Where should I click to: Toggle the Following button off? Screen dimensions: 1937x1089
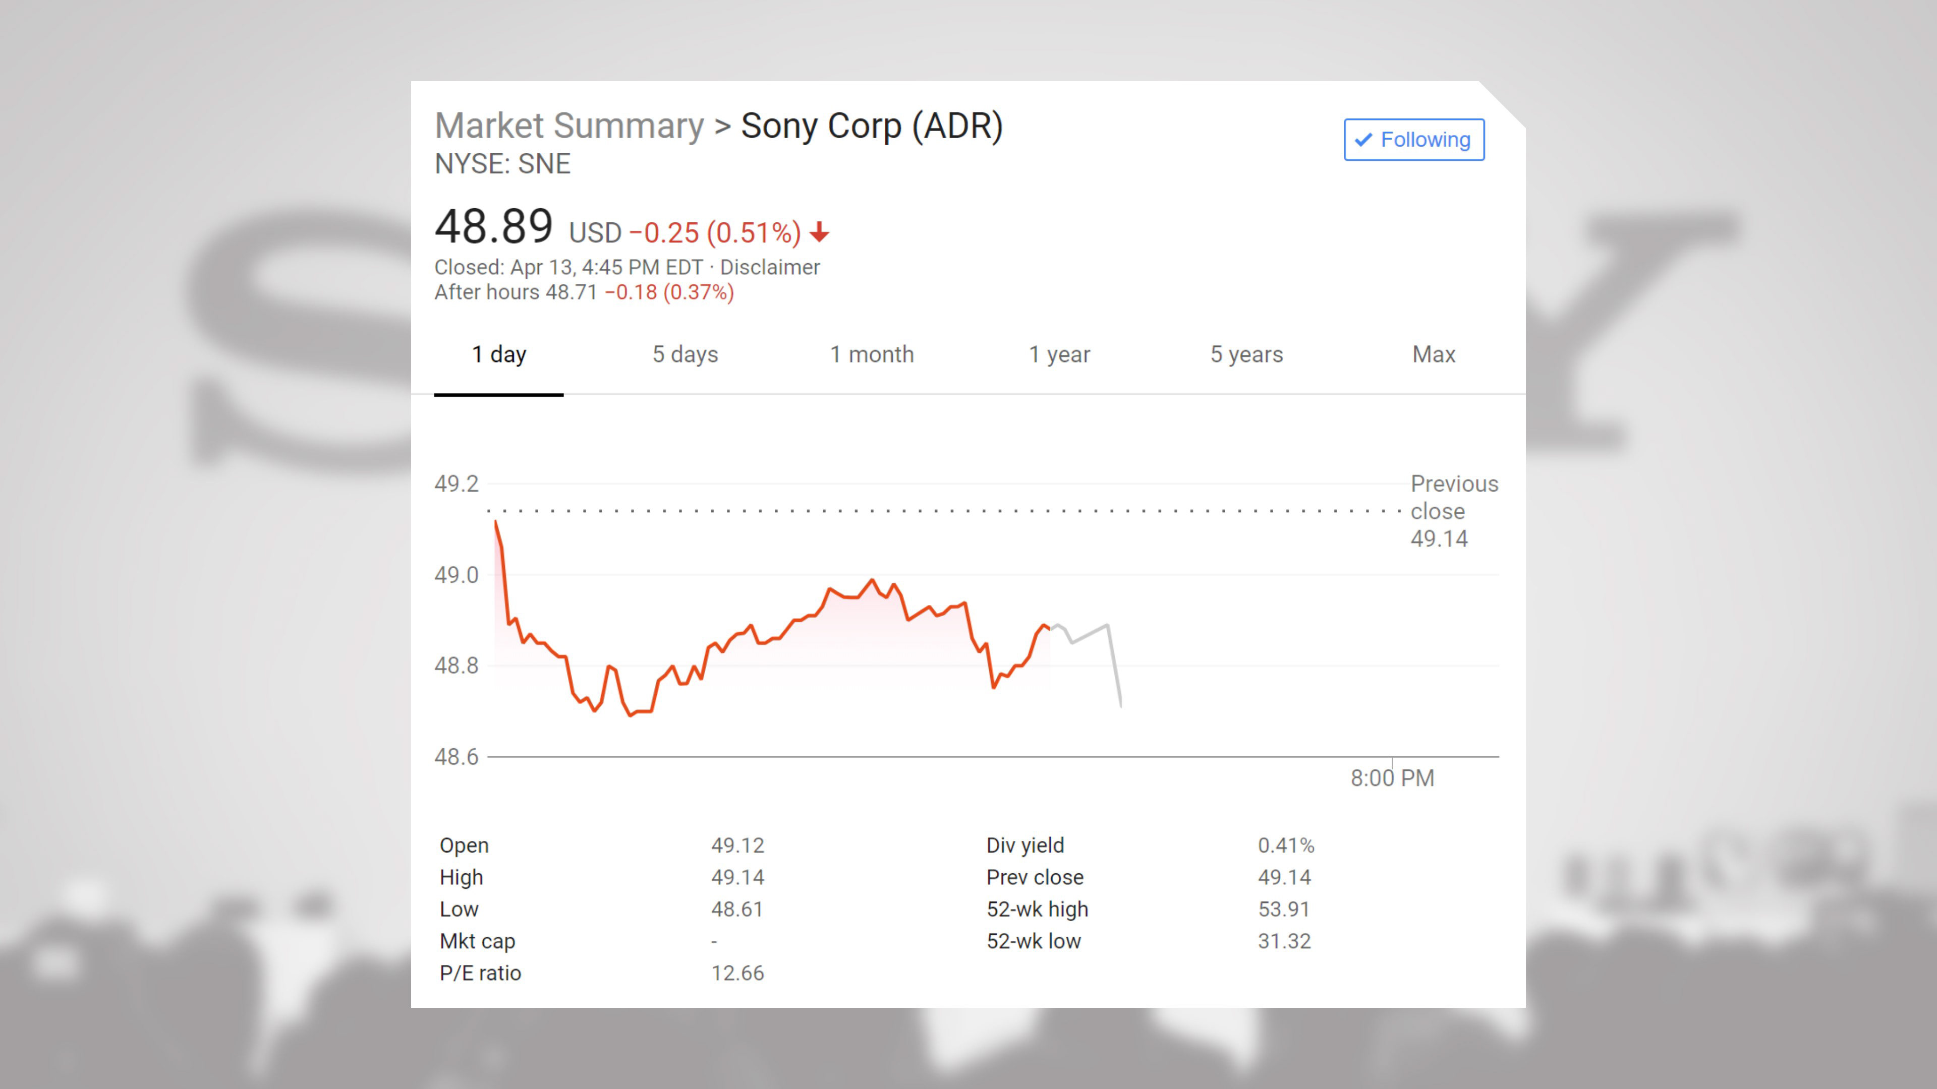[1413, 140]
